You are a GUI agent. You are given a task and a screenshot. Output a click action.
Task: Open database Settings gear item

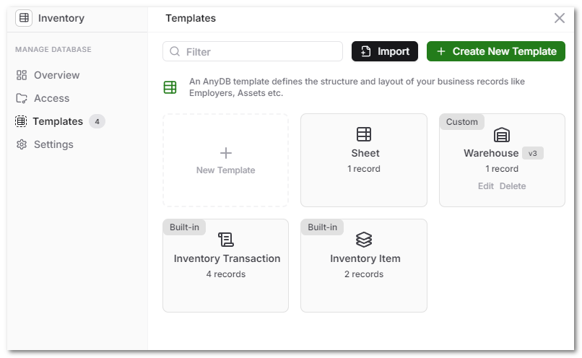click(x=53, y=144)
